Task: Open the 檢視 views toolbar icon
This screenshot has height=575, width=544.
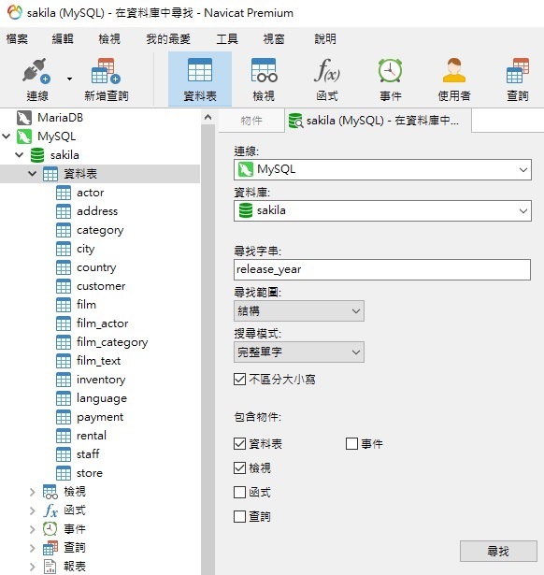Action: (x=264, y=70)
